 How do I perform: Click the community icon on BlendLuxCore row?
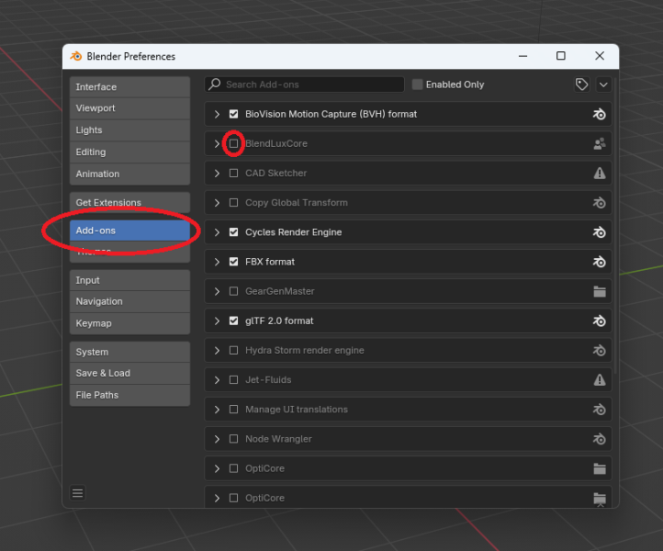point(599,144)
